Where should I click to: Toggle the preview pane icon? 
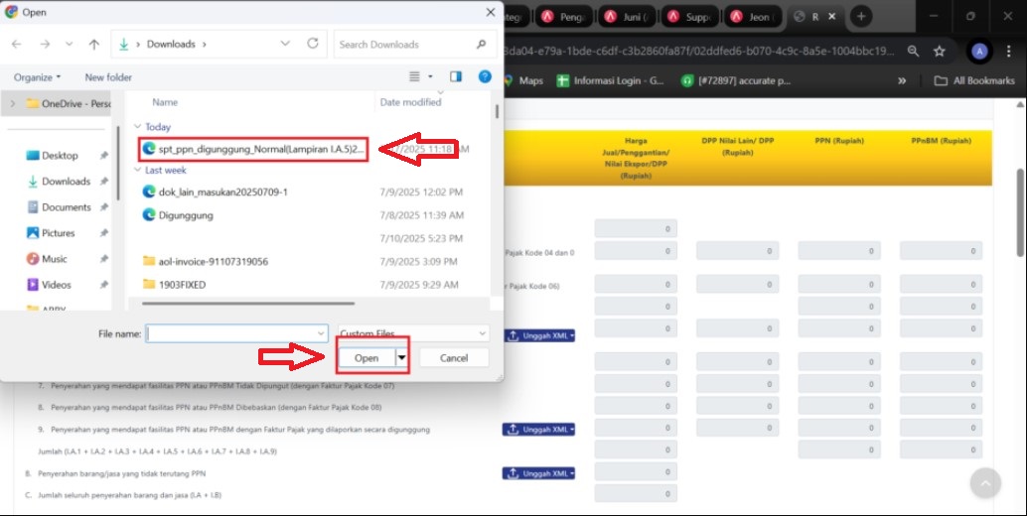456,76
